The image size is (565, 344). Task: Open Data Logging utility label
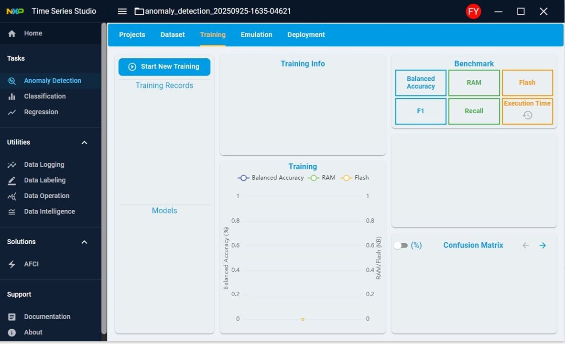pos(44,165)
